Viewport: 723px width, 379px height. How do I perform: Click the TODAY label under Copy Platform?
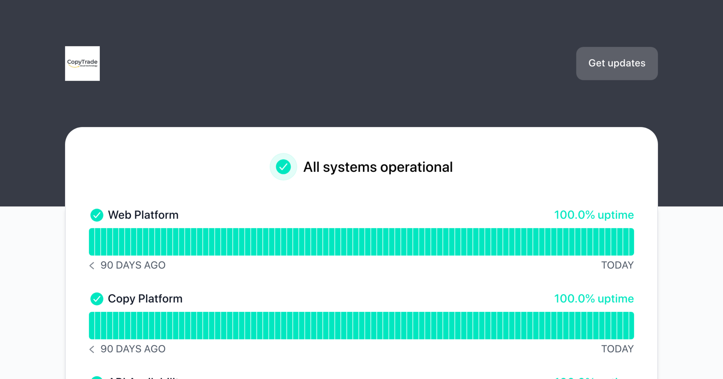[x=617, y=349]
